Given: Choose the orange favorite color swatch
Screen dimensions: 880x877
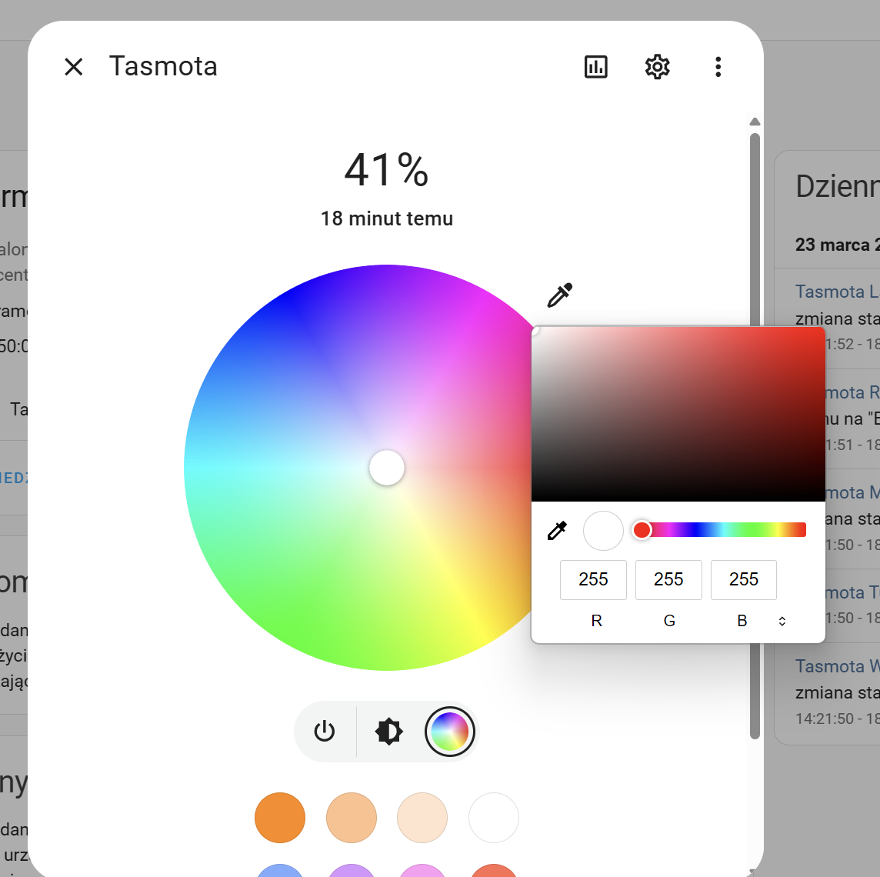Looking at the screenshot, I should pyautogui.click(x=280, y=818).
